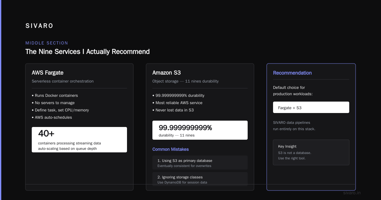Screen dimensions: 381x200
Task: Click the No servers to manage bullet
Action: coord(53,103)
